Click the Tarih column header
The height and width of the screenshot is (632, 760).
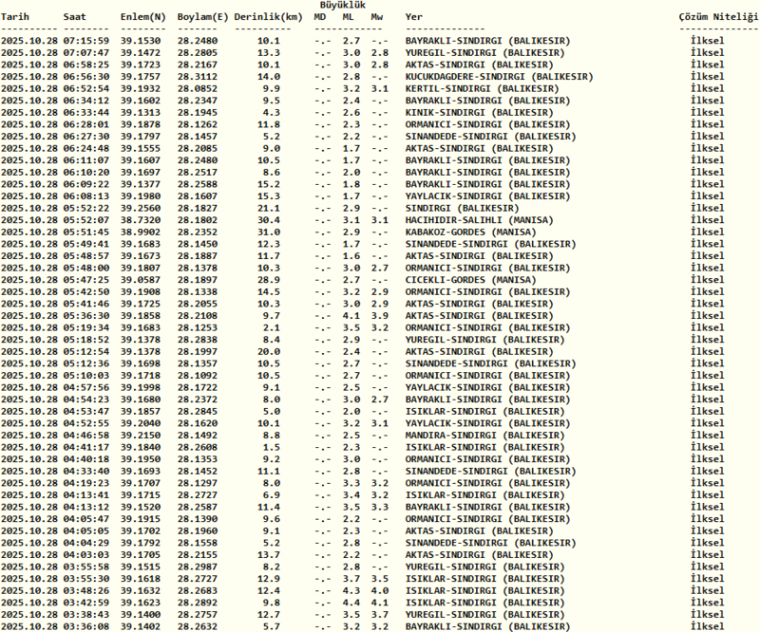[x=16, y=18]
